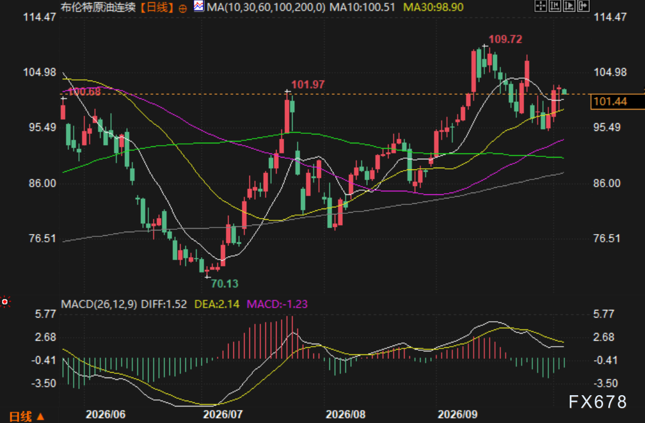Click the 70.13 low price label

[x=224, y=284]
